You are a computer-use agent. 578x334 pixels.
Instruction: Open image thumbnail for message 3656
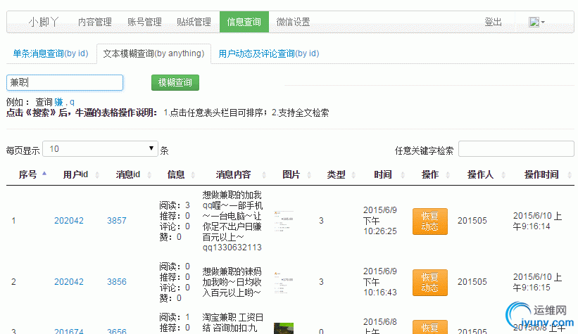coord(284,328)
